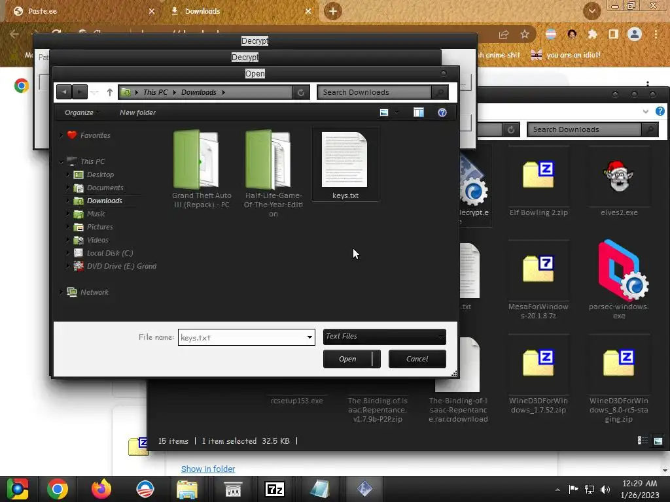This screenshot has height=502, width=670.
Task: Select Elf Bowling 2.zip in Explorer window
Action: (538, 182)
